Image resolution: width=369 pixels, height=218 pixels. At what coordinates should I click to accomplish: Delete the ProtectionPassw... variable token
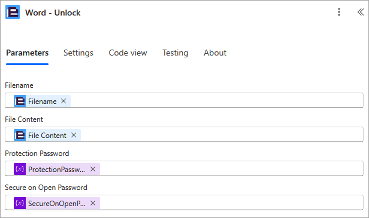click(x=93, y=169)
